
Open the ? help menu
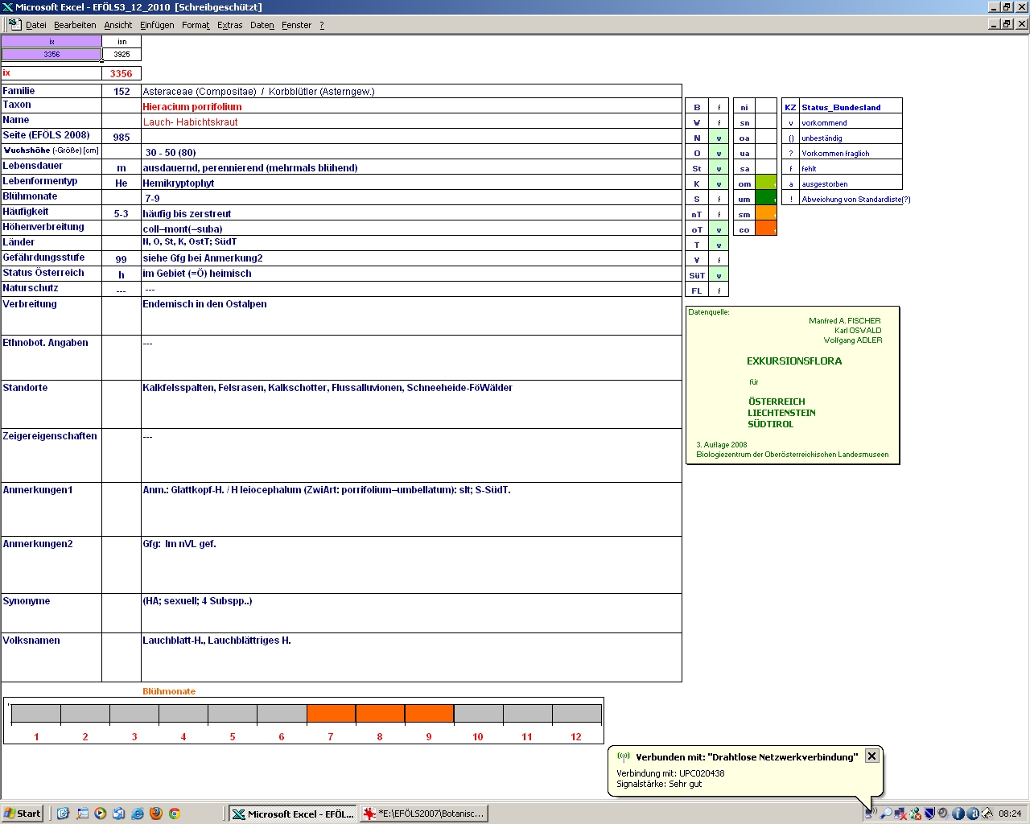pos(322,25)
